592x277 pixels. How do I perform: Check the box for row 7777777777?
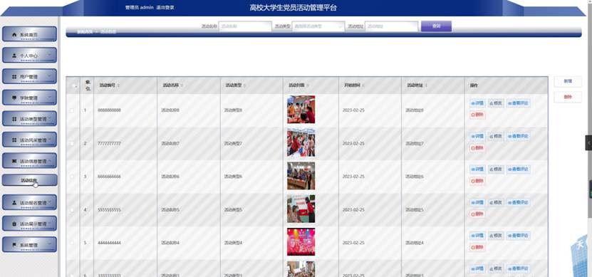coord(72,144)
